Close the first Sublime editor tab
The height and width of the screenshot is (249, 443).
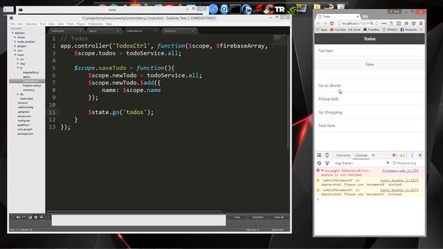[80, 31]
